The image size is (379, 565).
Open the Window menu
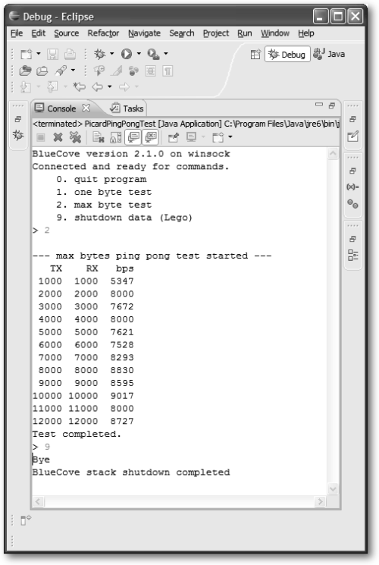point(275,33)
